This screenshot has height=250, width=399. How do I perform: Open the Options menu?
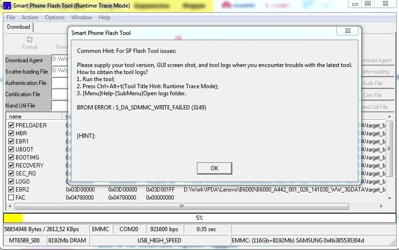tap(55, 17)
